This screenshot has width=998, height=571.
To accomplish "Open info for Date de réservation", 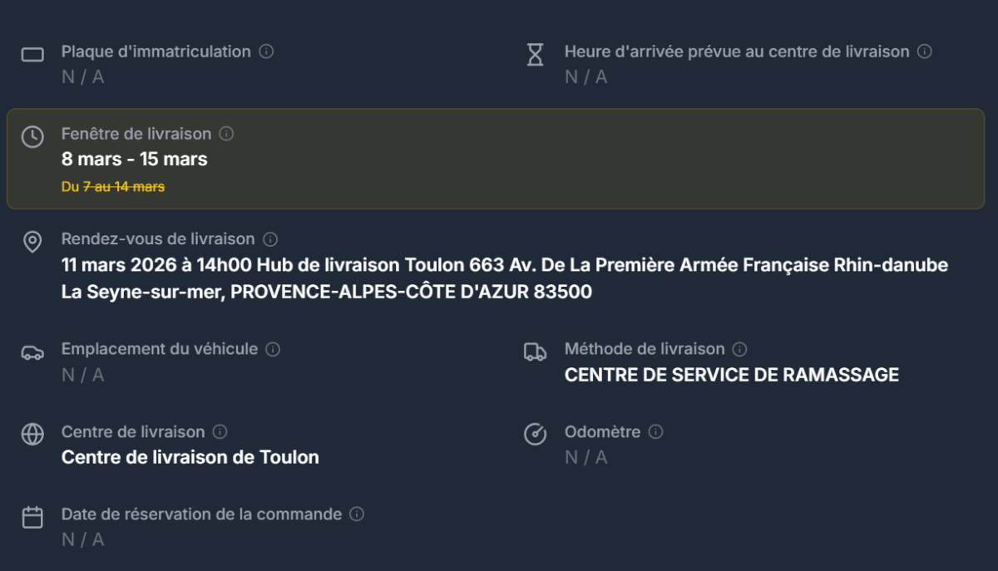I will coord(357,514).
